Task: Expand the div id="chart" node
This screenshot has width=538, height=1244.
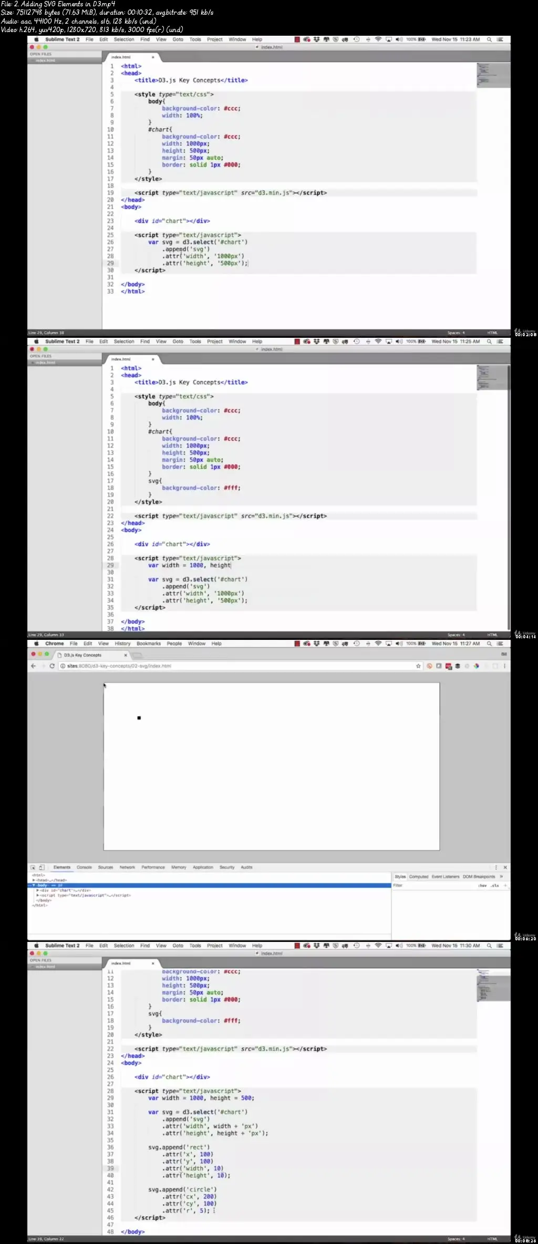Action: coord(37,890)
